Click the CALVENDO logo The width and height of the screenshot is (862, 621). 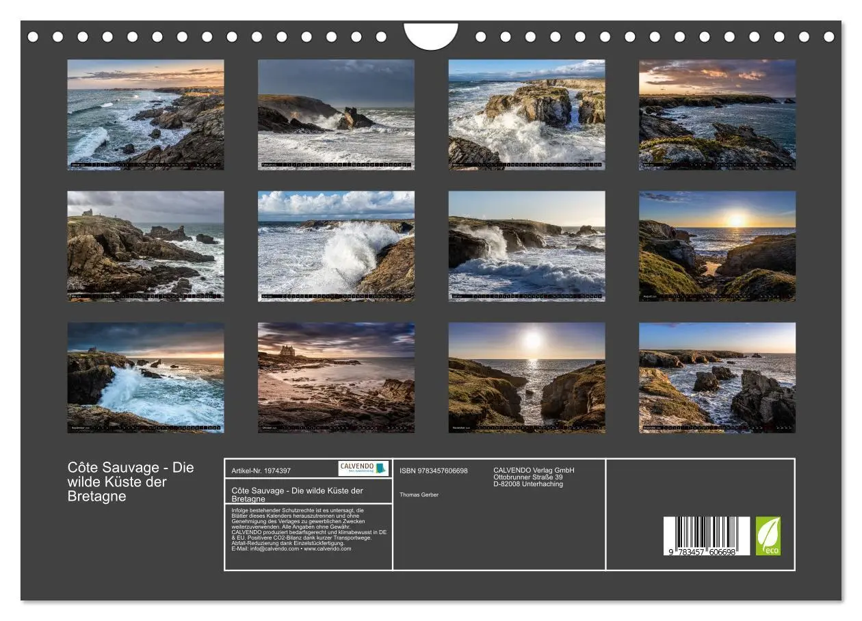pyautogui.click(x=363, y=468)
